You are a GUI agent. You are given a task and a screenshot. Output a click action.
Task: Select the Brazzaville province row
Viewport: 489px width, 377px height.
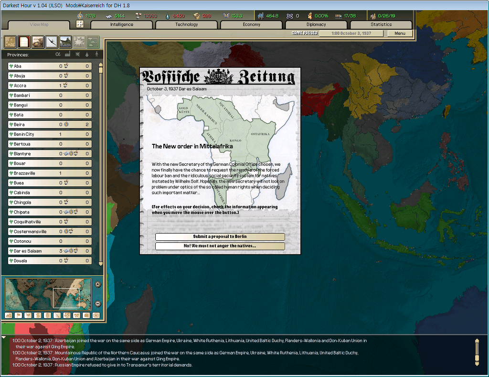point(50,173)
